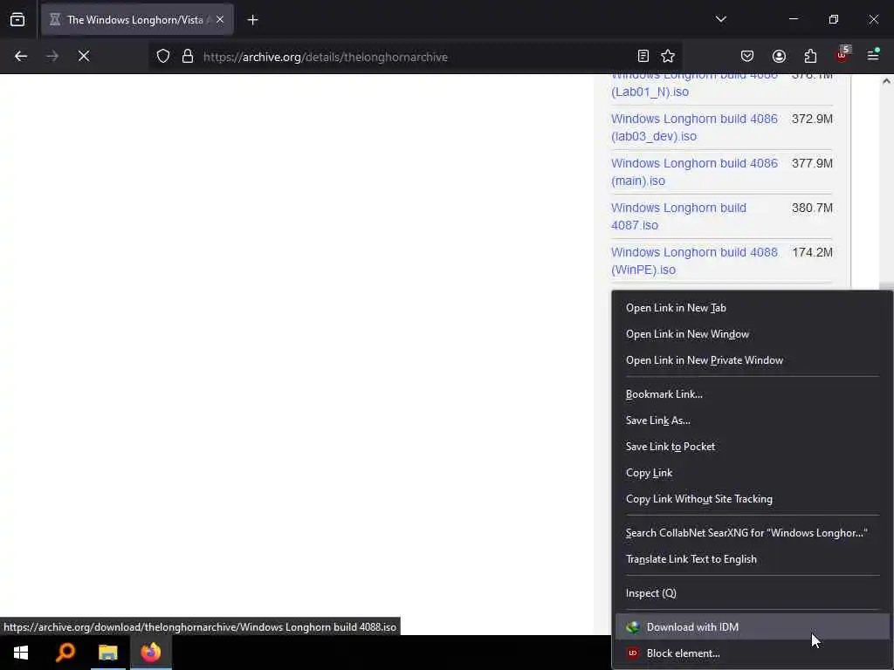The height and width of the screenshot is (670, 894).
Task: Close the Windows Longhorn/Vista tab
Action: pos(220,20)
